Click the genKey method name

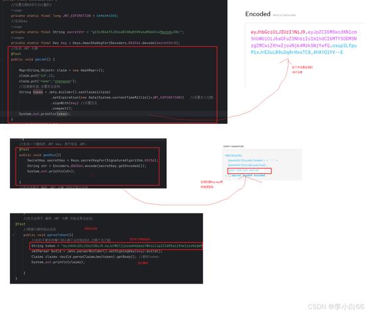[49, 155]
